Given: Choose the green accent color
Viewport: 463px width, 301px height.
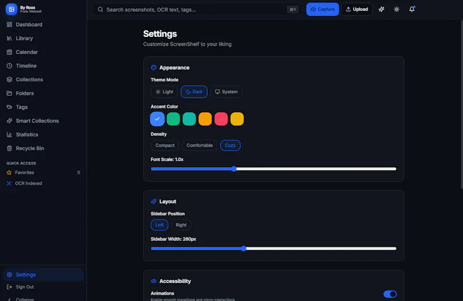Looking at the screenshot, I should point(173,119).
